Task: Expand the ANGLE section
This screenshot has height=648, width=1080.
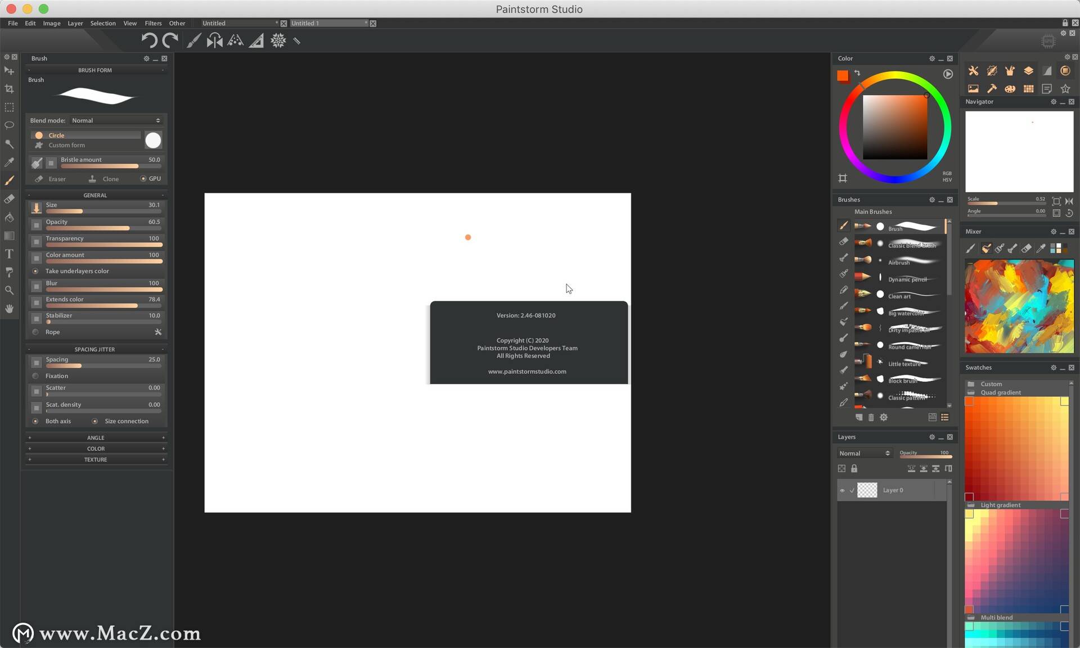Action: (96, 438)
